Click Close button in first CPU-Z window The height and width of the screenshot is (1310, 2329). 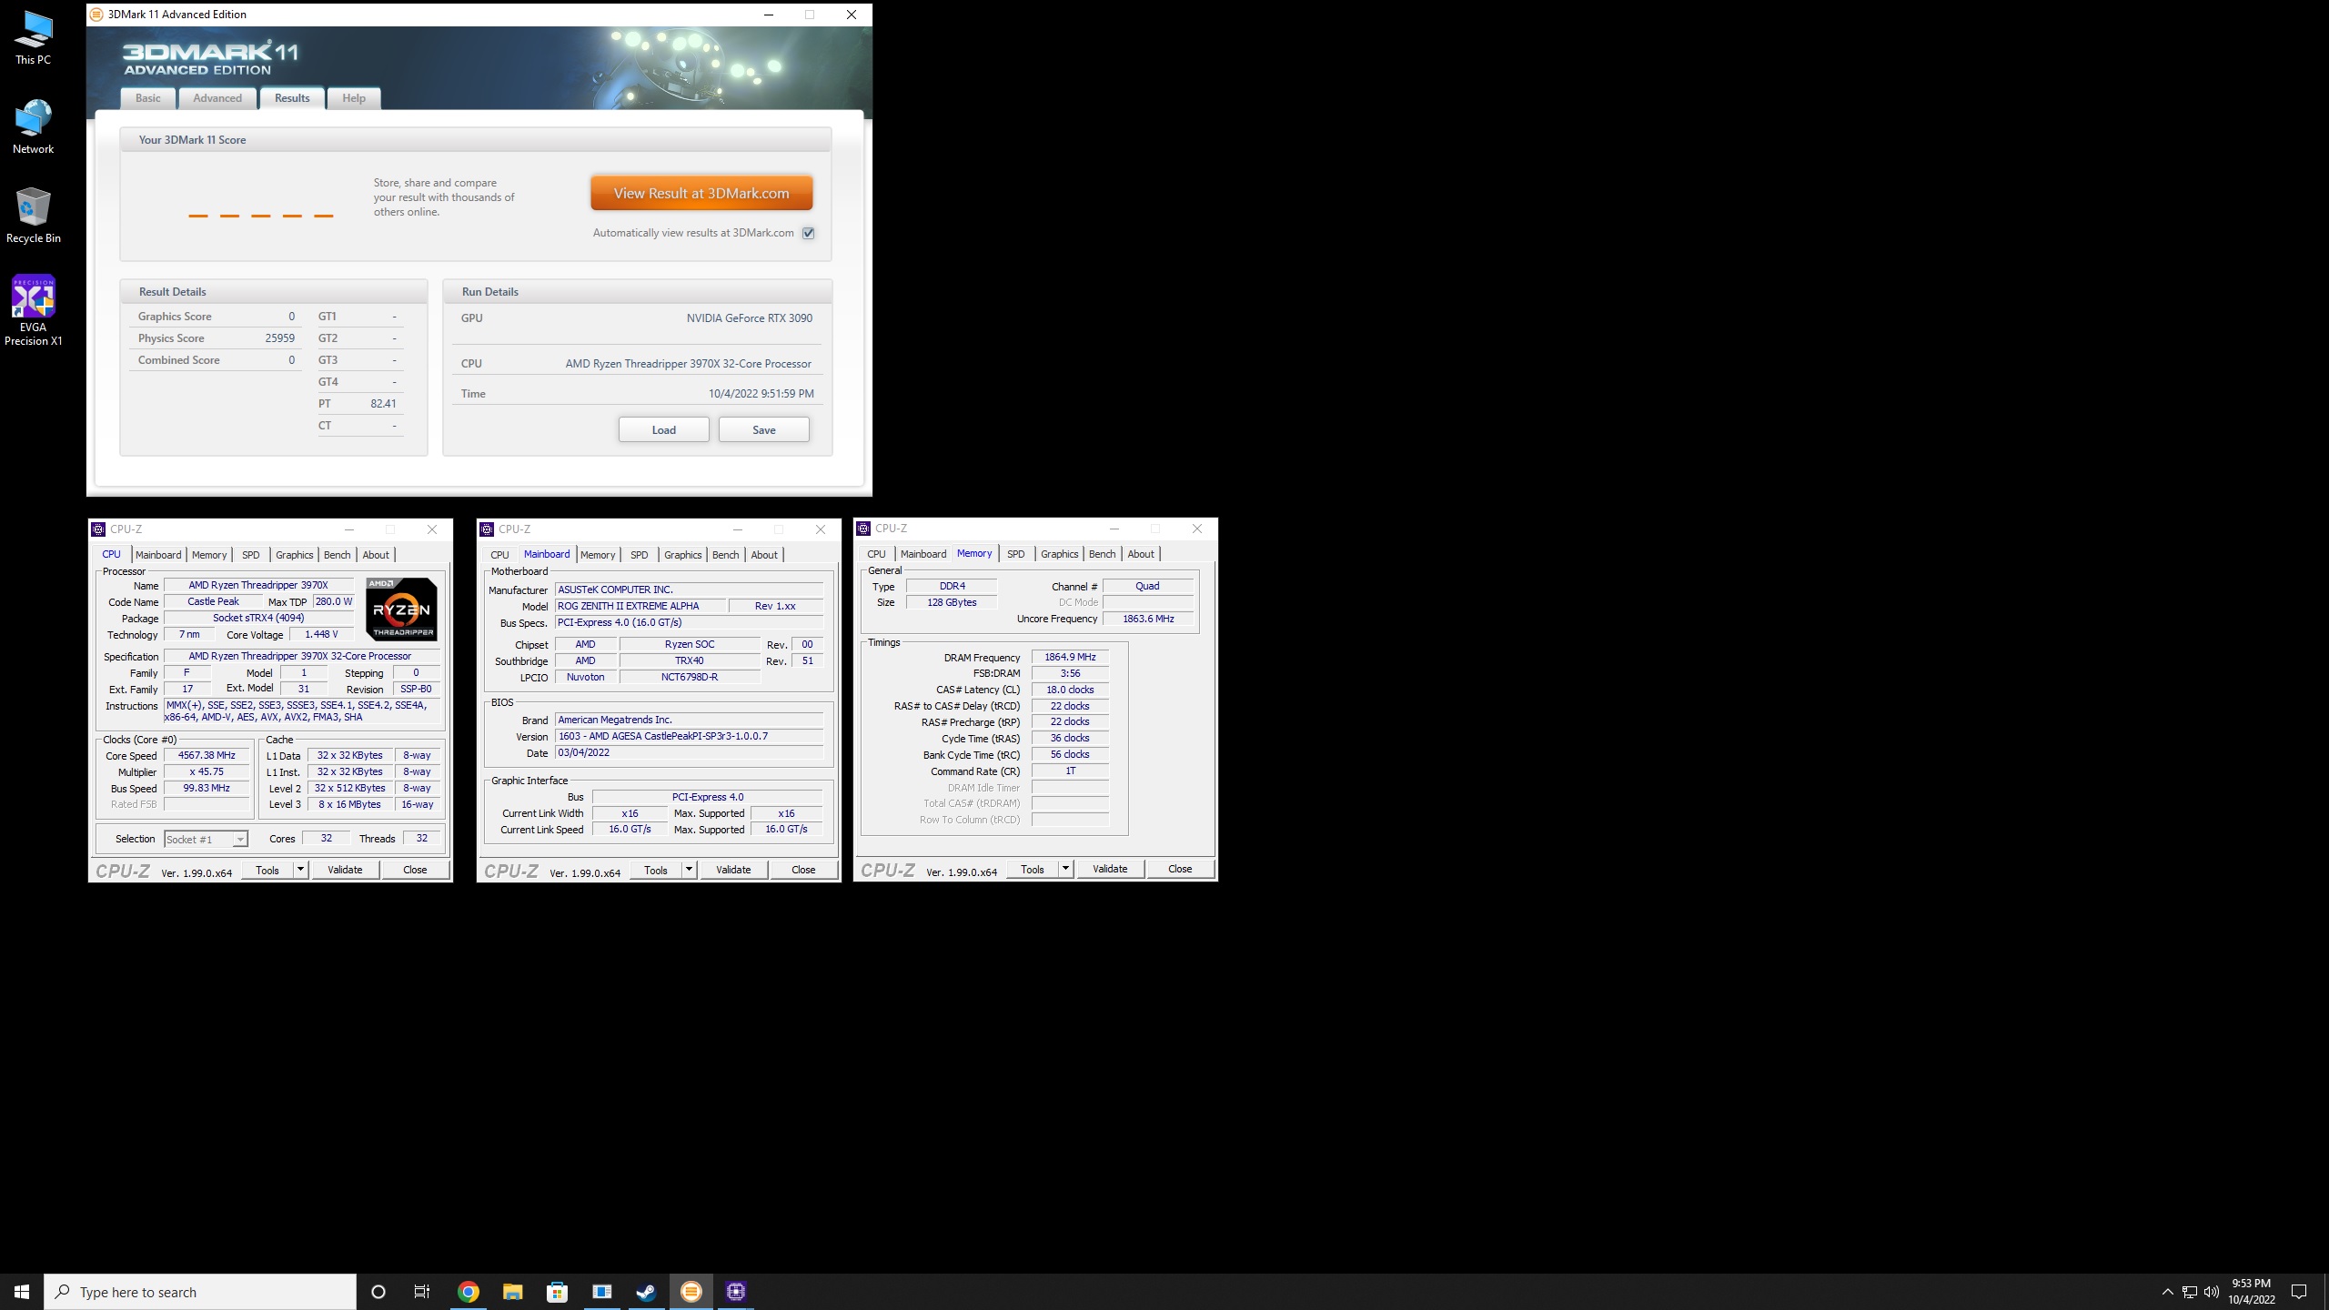point(415,870)
